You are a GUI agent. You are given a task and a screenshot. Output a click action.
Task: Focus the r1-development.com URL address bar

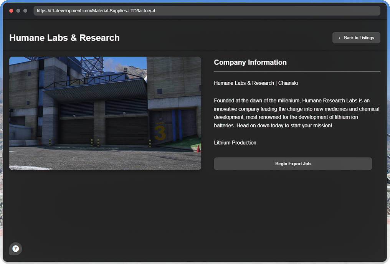pos(207,11)
